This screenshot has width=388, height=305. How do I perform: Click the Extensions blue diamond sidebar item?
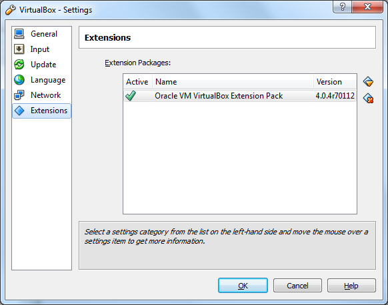pos(41,111)
